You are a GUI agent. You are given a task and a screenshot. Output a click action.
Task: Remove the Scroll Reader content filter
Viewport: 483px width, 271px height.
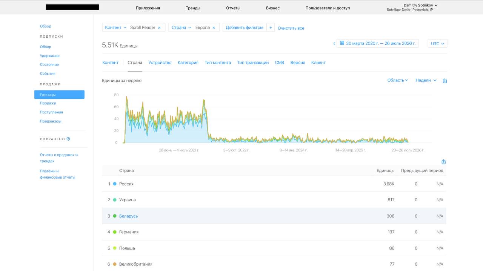tap(159, 28)
